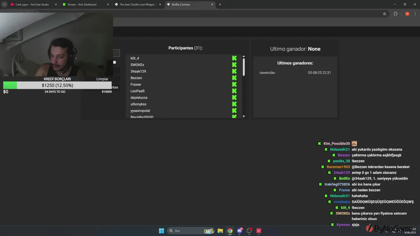Select participant ultionykss

tap(138, 104)
